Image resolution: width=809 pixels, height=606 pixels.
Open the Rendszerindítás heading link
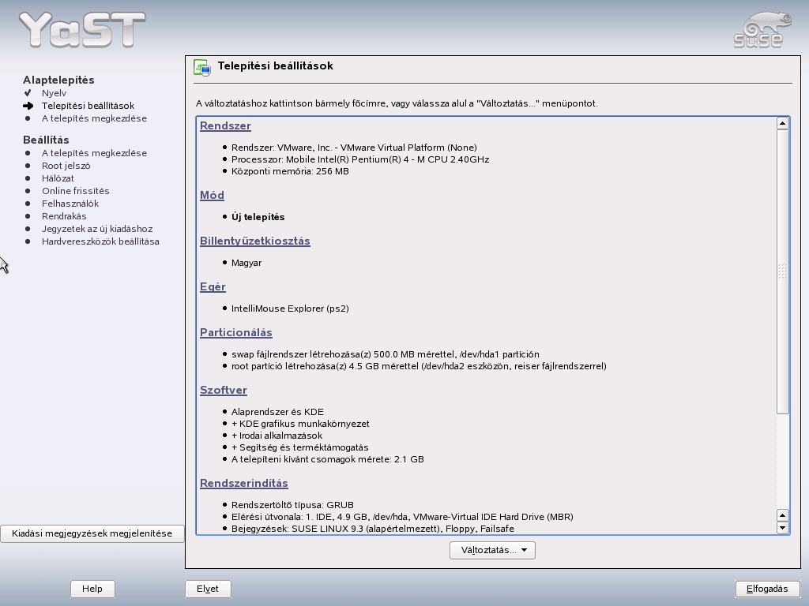click(x=244, y=483)
